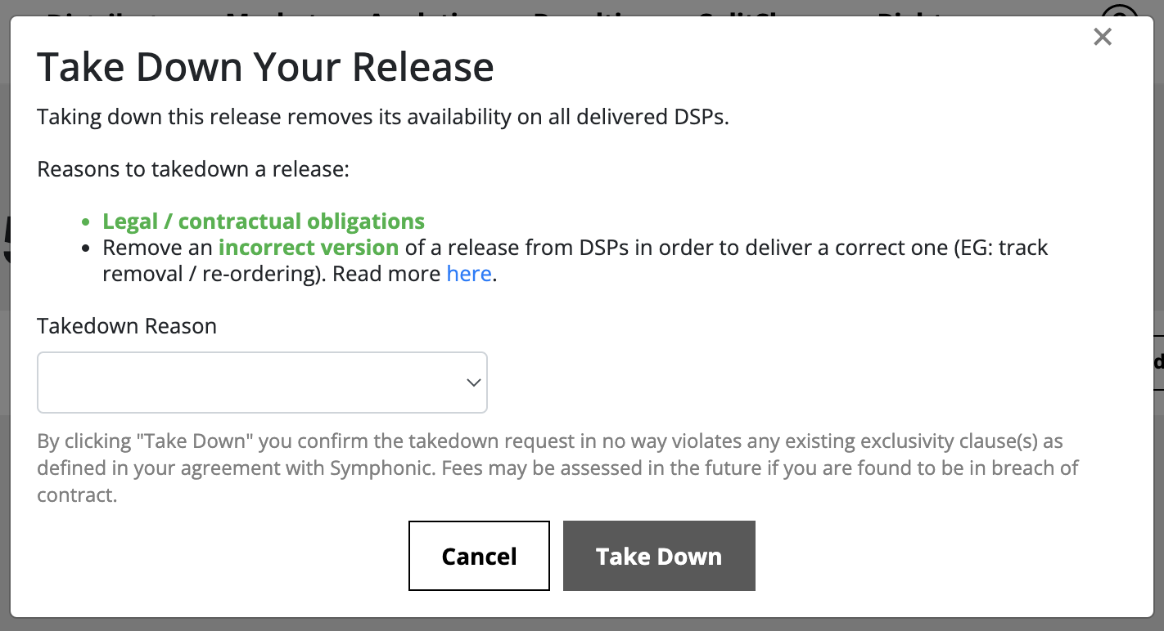Open the partially hidden Market menu
1164x631 pixels.
click(x=274, y=11)
